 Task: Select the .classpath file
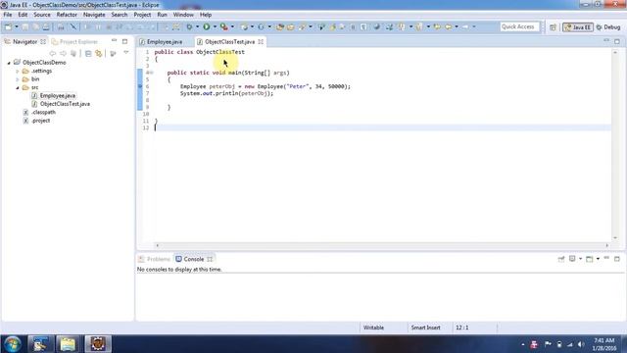click(x=43, y=112)
